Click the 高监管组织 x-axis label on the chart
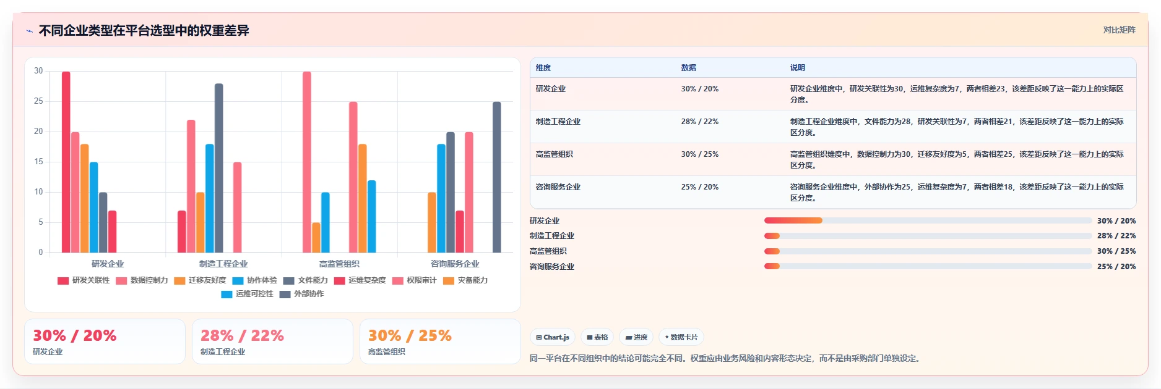This screenshot has height=389, width=1161. (x=339, y=264)
